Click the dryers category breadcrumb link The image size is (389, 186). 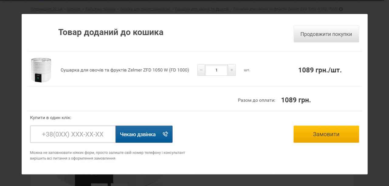click(202, 9)
